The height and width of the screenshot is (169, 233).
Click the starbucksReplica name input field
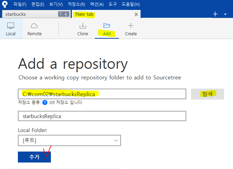[x=102, y=116]
